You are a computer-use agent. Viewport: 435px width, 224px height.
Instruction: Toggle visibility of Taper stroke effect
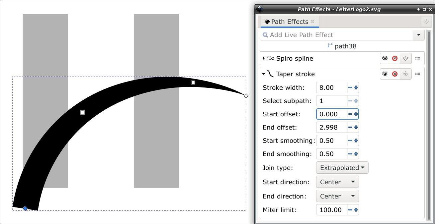(385, 74)
